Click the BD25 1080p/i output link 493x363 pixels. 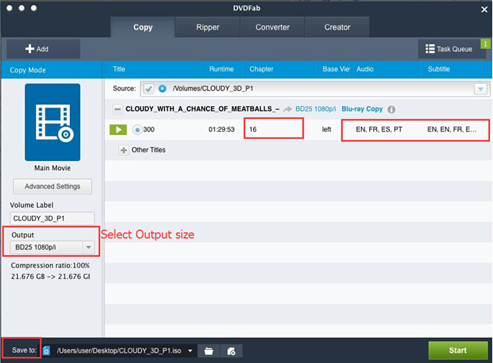point(316,109)
